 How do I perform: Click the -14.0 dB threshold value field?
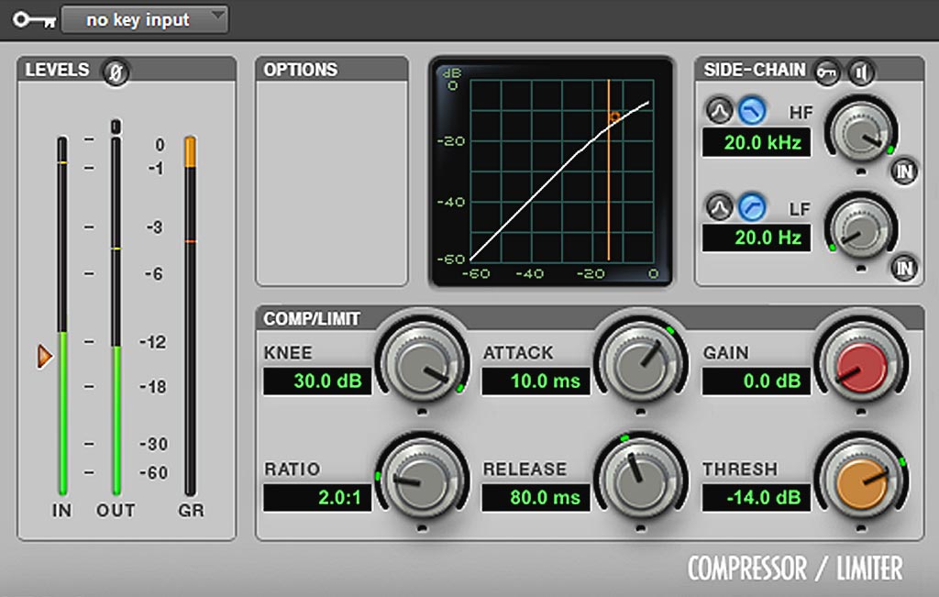pos(757,497)
